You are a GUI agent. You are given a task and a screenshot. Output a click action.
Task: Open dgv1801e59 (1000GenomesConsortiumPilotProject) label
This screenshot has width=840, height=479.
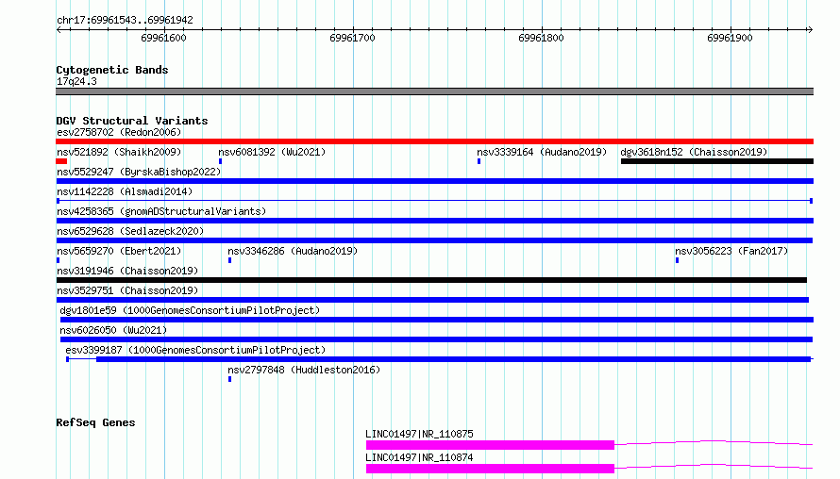click(190, 310)
